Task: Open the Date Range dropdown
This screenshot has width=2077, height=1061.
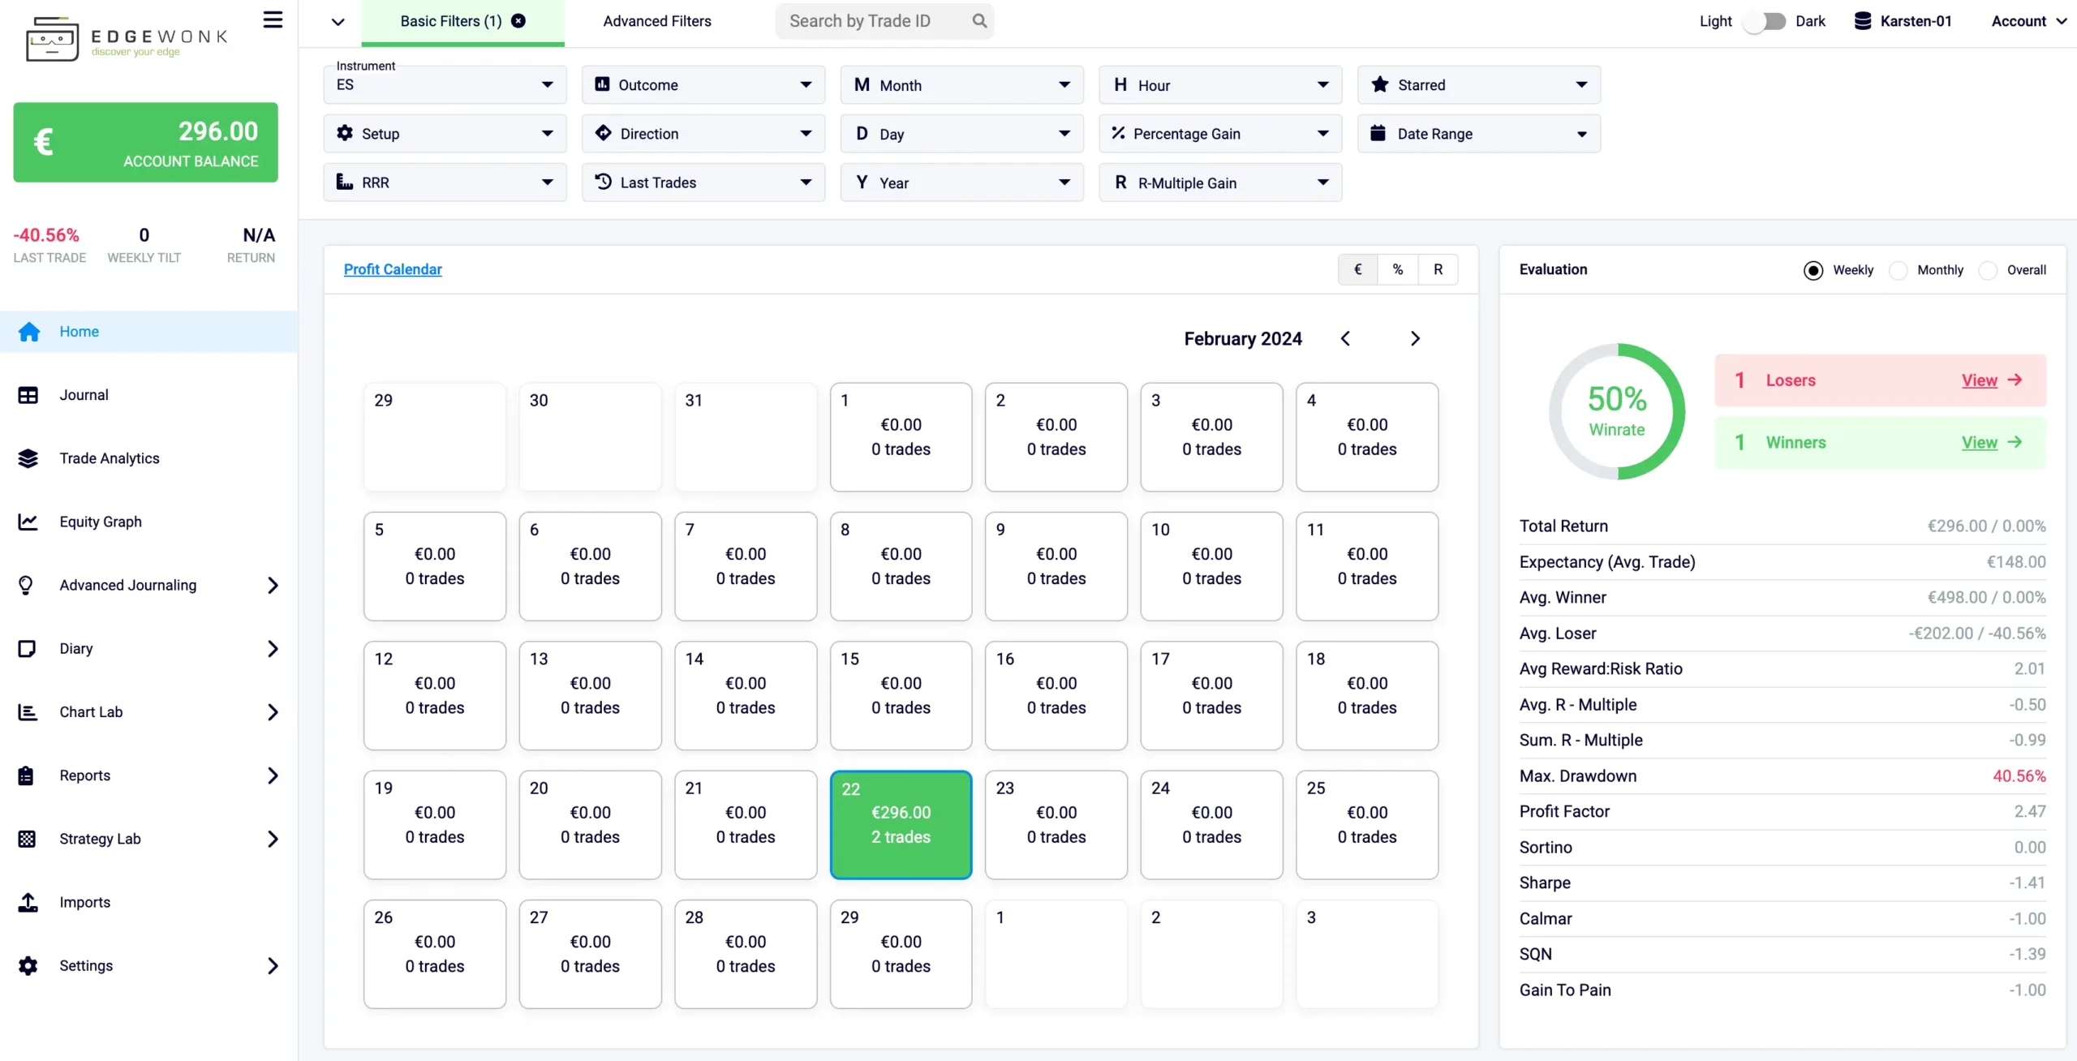Action: [1478, 134]
